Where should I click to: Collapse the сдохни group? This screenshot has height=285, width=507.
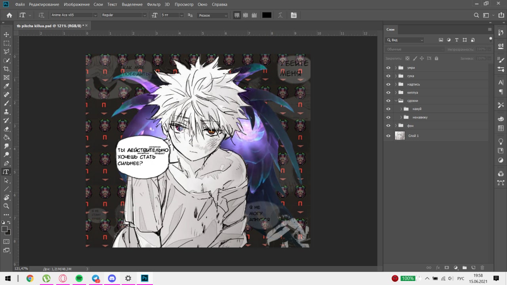coord(396,101)
